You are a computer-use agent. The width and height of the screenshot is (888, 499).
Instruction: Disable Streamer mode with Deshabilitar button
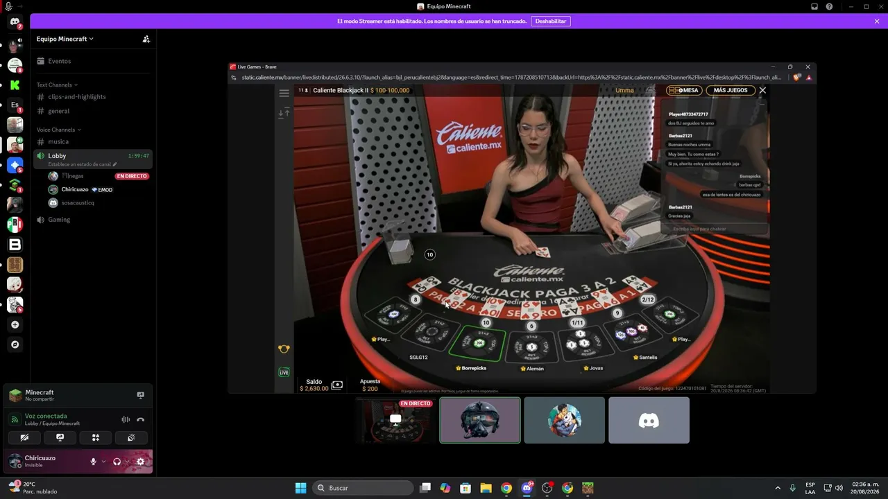click(551, 21)
